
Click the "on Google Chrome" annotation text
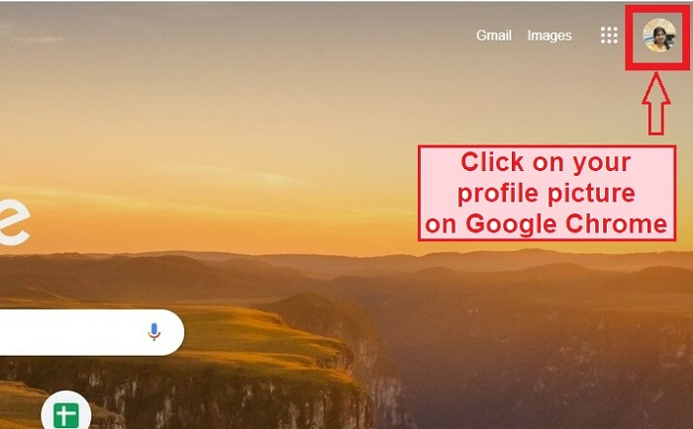[x=546, y=223]
